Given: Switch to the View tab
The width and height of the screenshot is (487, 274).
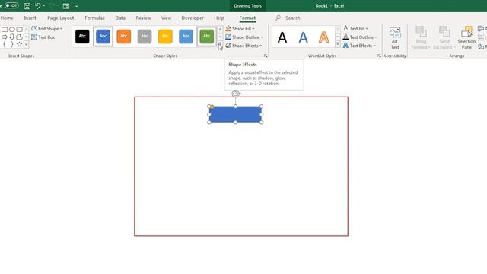Looking at the screenshot, I should tap(166, 18).
